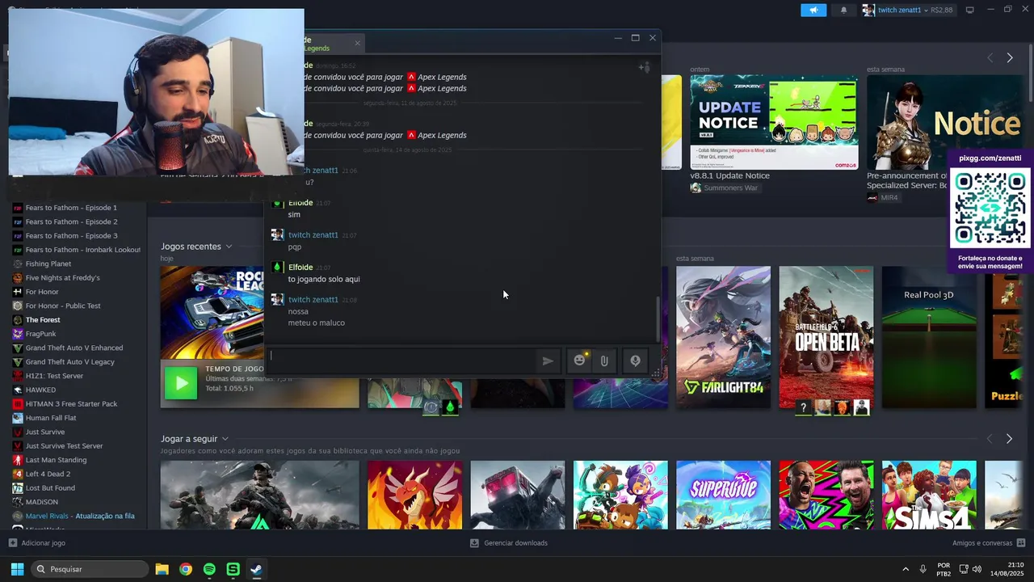Click the Pesquisar taskbar search box
Image resolution: width=1034 pixels, height=582 pixels.
[x=90, y=569]
